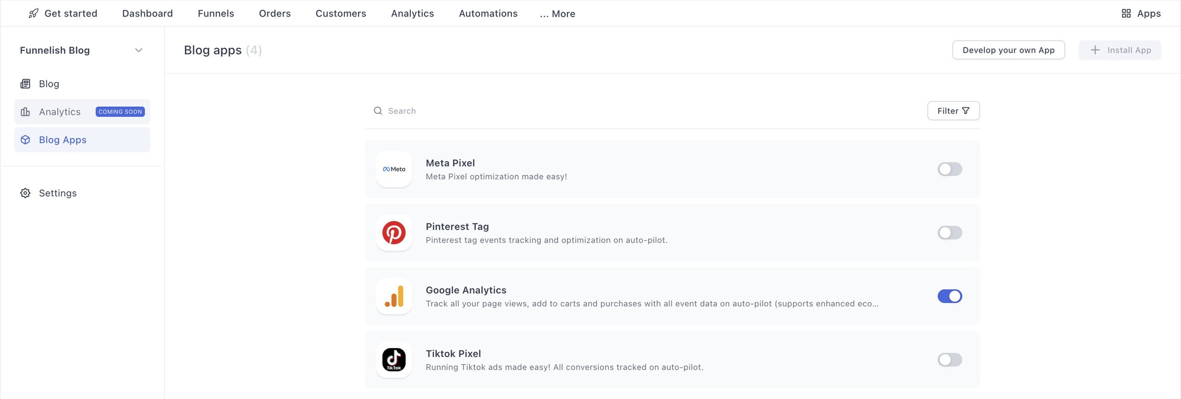Screen dimensions: 1181x399
Task: Go to Dashboard
Action: [148, 13]
